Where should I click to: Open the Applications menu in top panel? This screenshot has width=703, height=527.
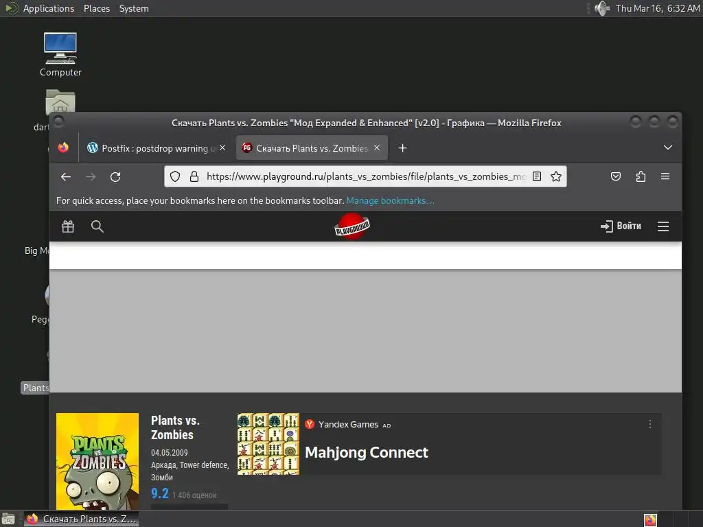coord(49,8)
